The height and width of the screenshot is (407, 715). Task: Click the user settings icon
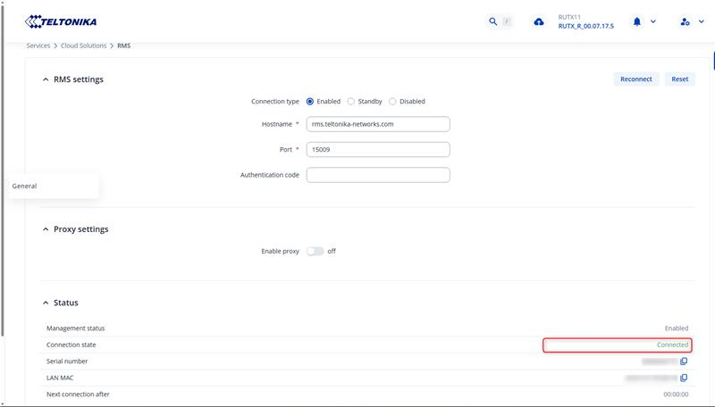685,21
